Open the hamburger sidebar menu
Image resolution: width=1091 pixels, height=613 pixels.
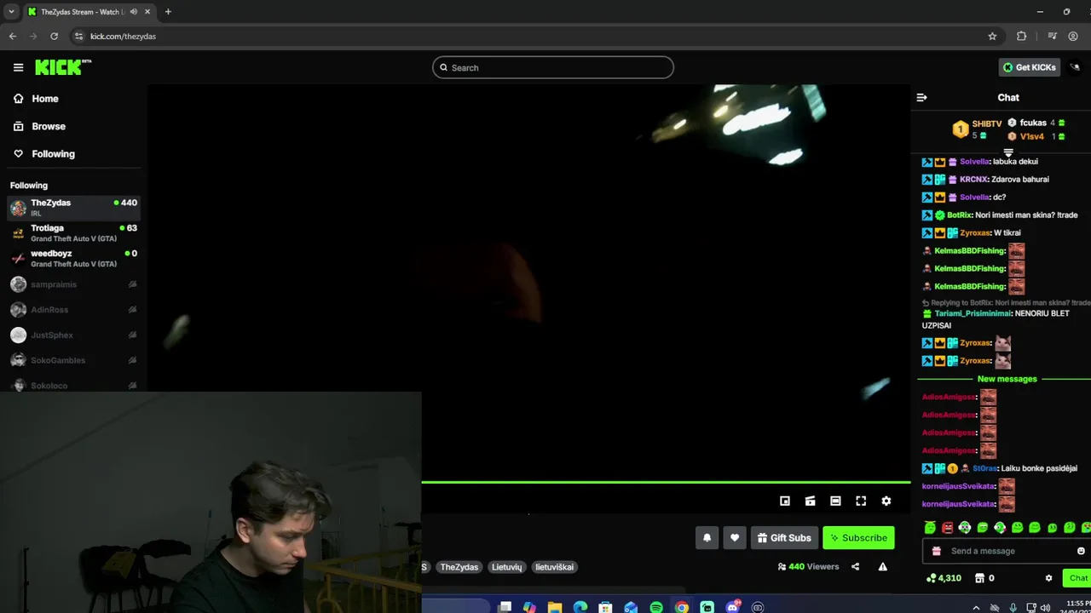click(18, 67)
